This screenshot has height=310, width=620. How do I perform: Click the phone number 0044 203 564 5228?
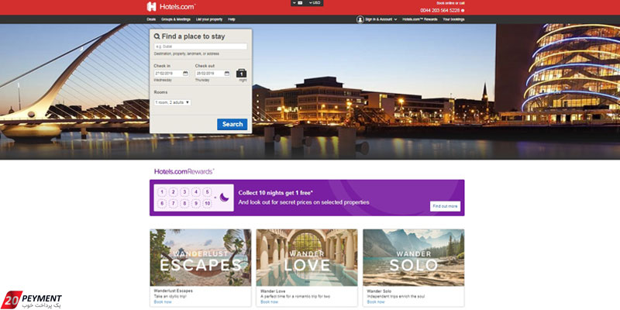pyautogui.click(x=439, y=10)
